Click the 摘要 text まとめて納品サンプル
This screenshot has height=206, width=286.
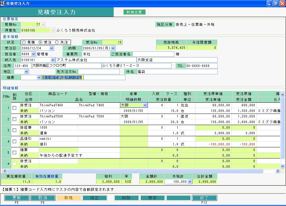click(63, 78)
